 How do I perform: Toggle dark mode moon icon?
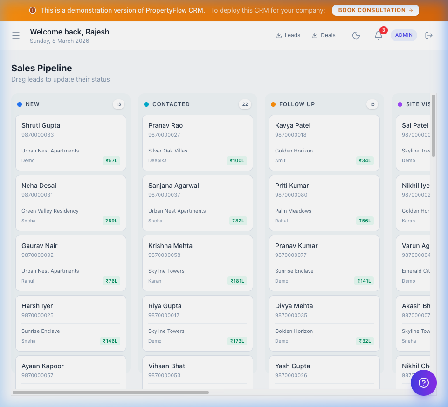coord(356,35)
